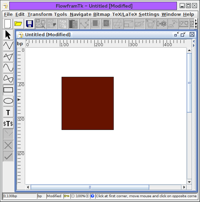Click the bp unit field in status bar
Image resolution: width=200 pixels, height=202 pixels.
42,196
